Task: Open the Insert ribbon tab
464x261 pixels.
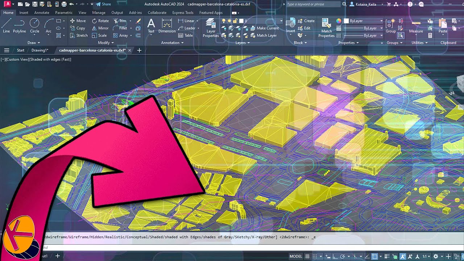Action: [x=24, y=13]
